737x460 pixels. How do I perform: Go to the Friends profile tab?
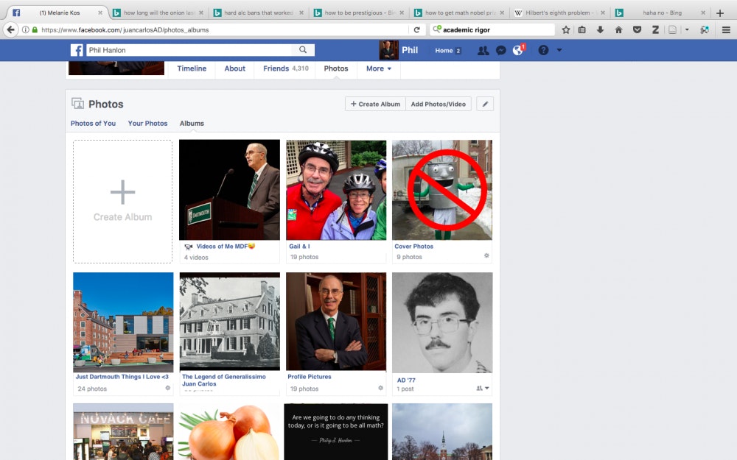pos(286,68)
